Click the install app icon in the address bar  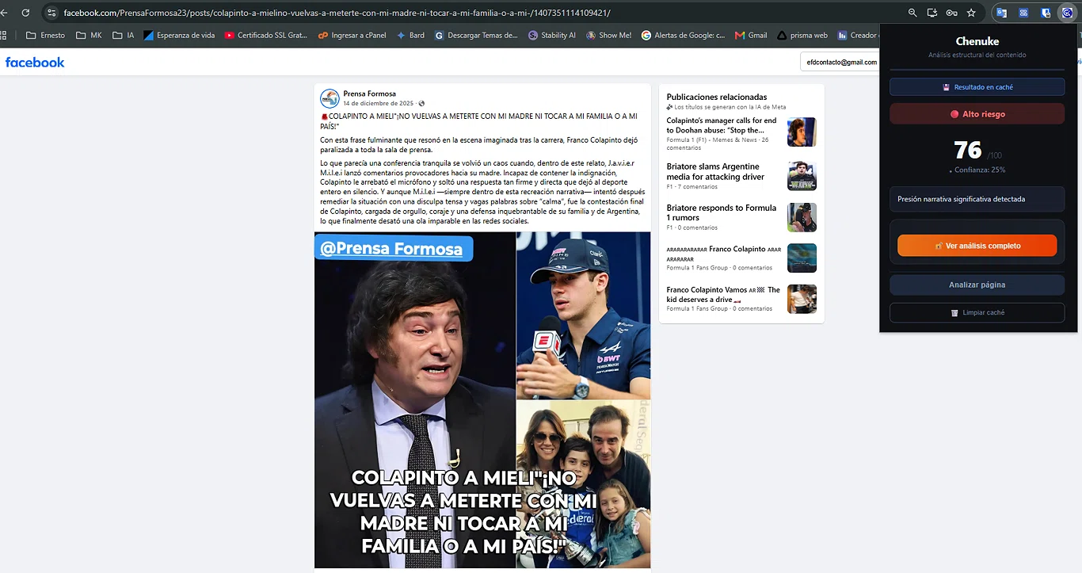[932, 13]
